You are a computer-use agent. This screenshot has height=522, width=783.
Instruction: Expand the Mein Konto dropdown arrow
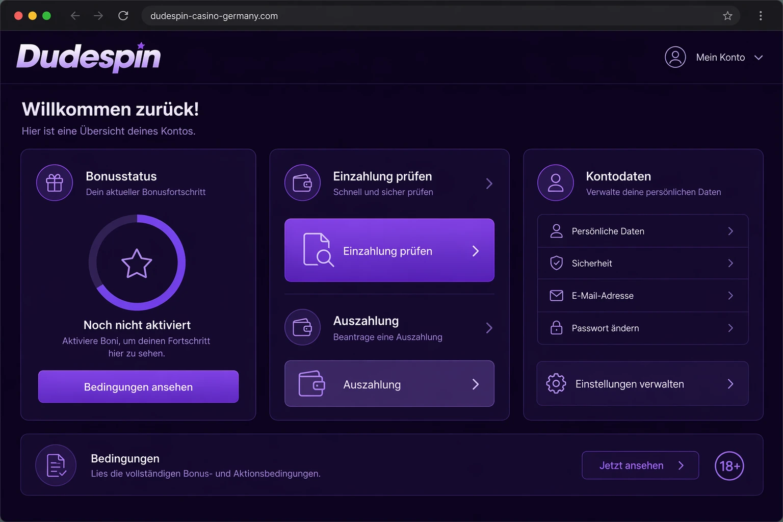(759, 58)
